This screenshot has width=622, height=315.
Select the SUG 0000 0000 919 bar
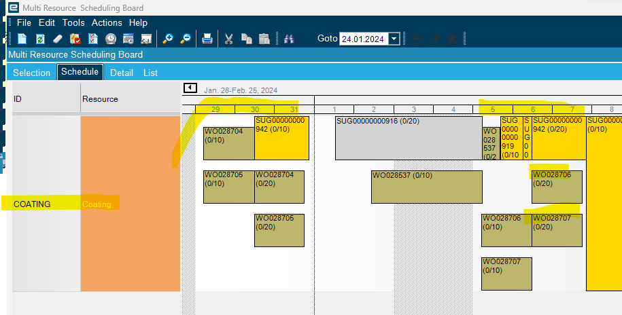[x=512, y=138]
